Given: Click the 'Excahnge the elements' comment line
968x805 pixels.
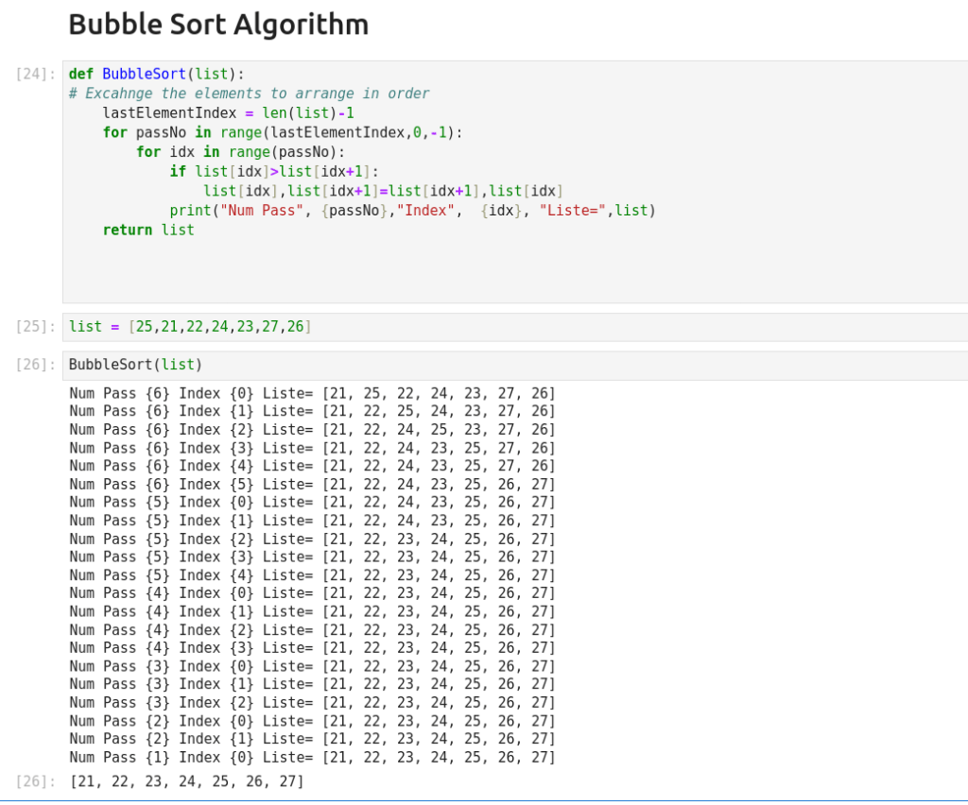Looking at the screenshot, I should point(249,94).
